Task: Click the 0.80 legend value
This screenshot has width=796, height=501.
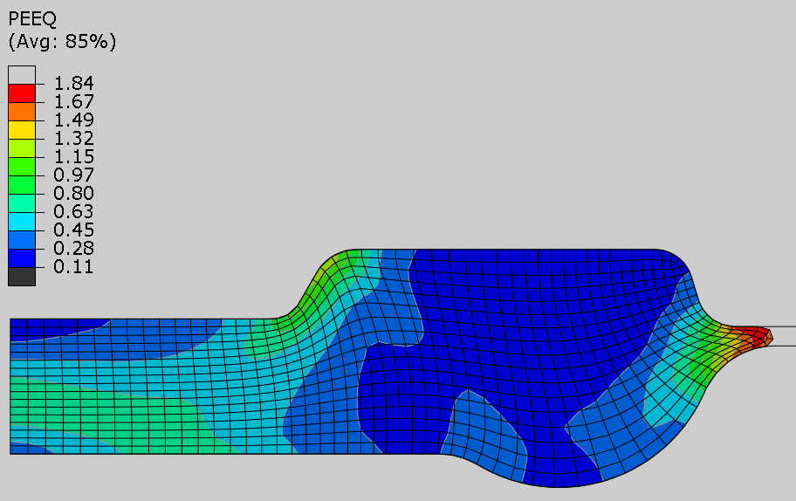Action: [73, 193]
